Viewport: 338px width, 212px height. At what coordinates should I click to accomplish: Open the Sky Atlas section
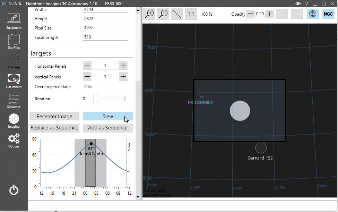(x=14, y=41)
